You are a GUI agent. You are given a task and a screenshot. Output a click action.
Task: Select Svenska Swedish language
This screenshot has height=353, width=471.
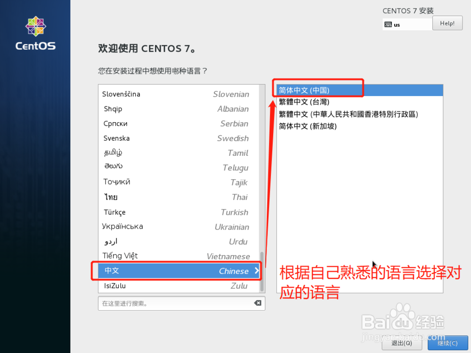179,138
